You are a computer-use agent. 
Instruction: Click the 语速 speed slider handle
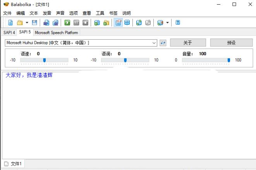pyautogui.click(x=45, y=60)
